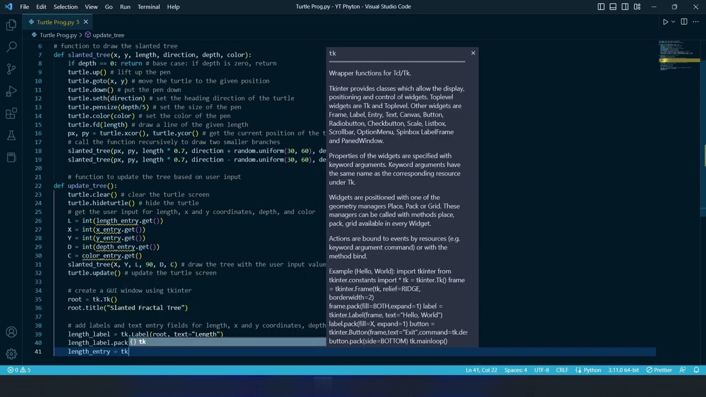Open the editor More Actions ellipsis
The width and height of the screenshot is (706, 397).
(696, 22)
